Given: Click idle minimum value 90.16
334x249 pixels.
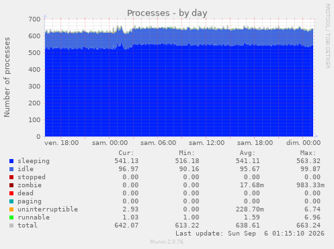Looking at the screenshot, I should (x=189, y=169).
